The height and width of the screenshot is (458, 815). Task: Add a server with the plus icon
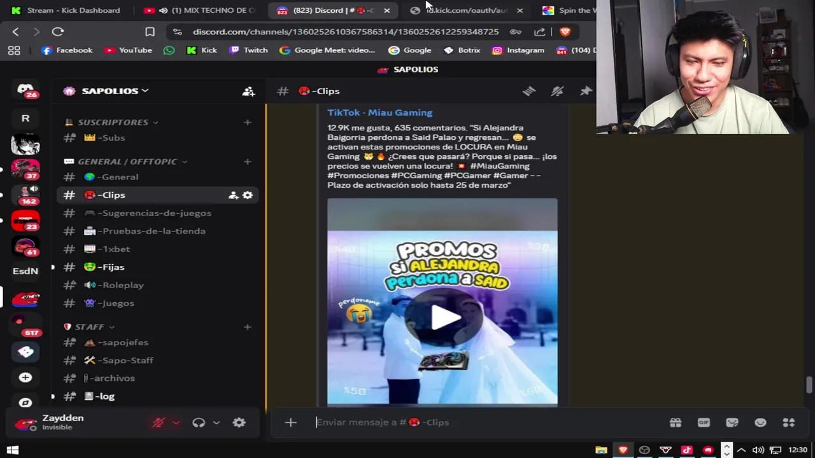point(25,378)
